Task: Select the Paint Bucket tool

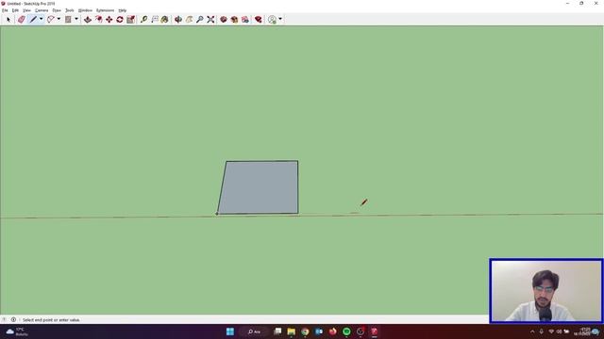Action: tap(165, 19)
